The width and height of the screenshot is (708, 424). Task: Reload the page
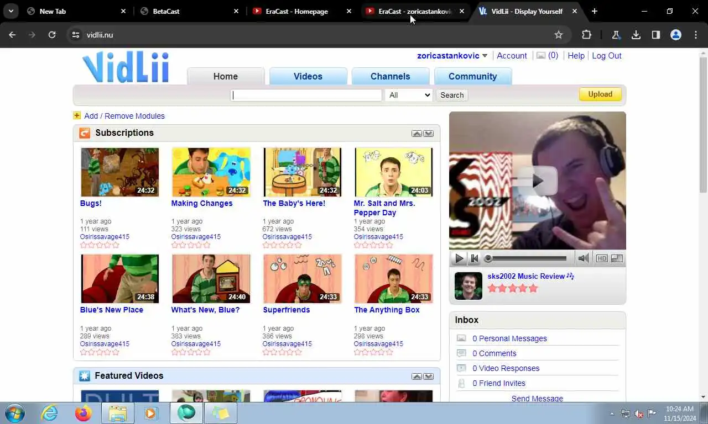(x=52, y=35)
